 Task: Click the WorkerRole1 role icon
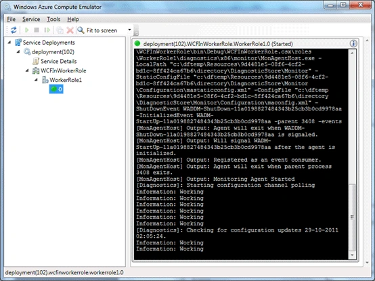point(45,80)
